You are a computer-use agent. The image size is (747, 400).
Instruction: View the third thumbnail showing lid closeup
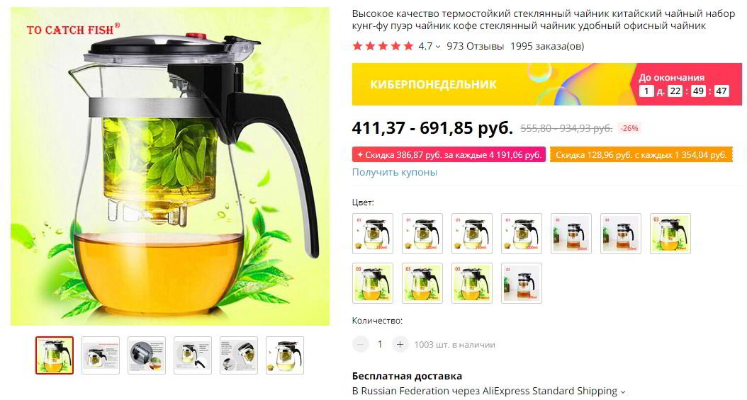pos(147,355)
